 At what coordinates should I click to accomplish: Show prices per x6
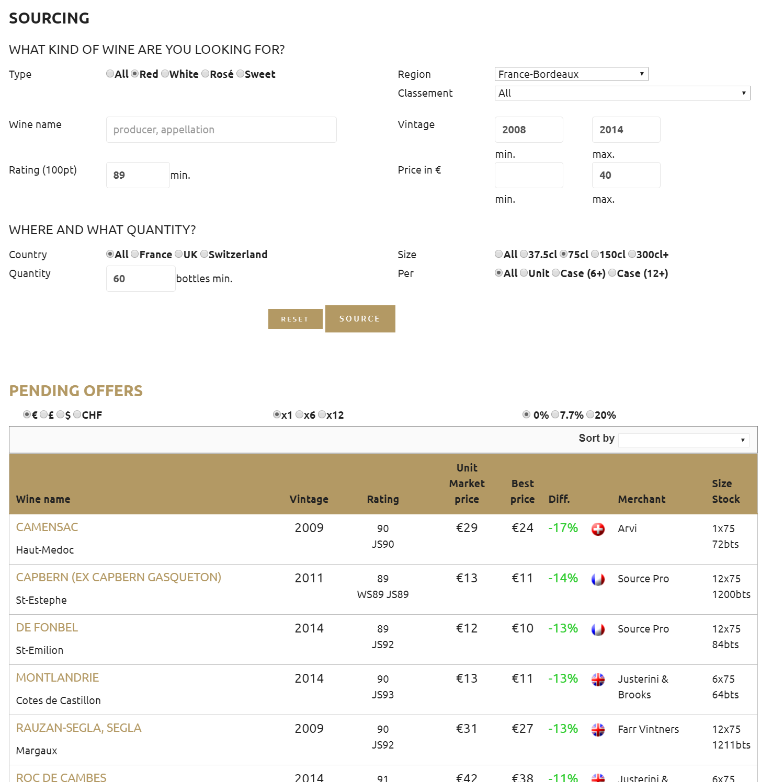pyautogui.click(x=300, y=415)
